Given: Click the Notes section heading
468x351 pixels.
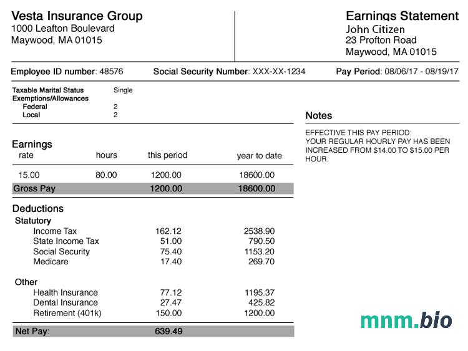Looking at the screenshot, I should [x=318, y=116].
